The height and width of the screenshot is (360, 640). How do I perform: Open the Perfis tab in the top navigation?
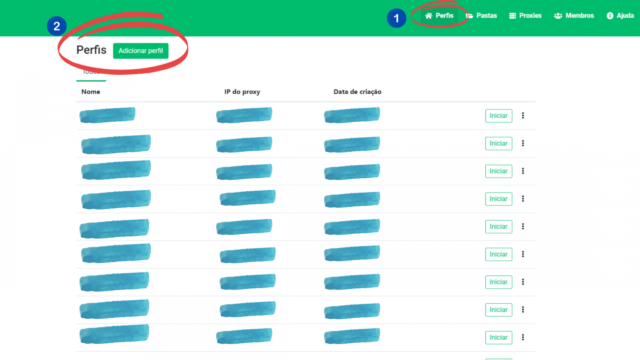point(439,15)
